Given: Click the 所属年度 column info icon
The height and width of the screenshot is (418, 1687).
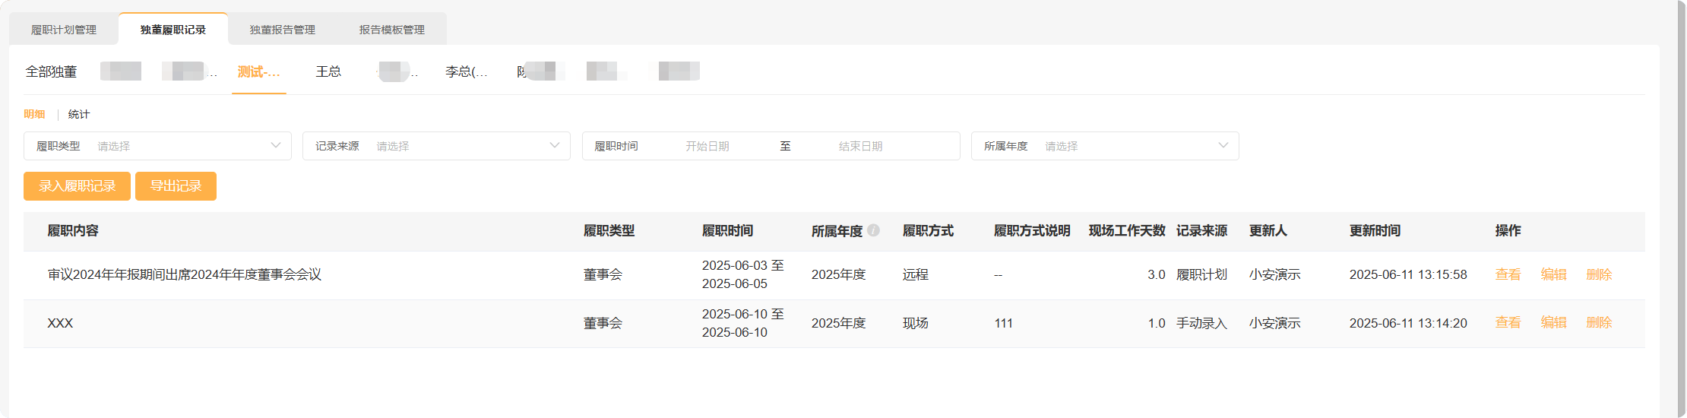Looking at the screenshot, I should tap(874, 230).
